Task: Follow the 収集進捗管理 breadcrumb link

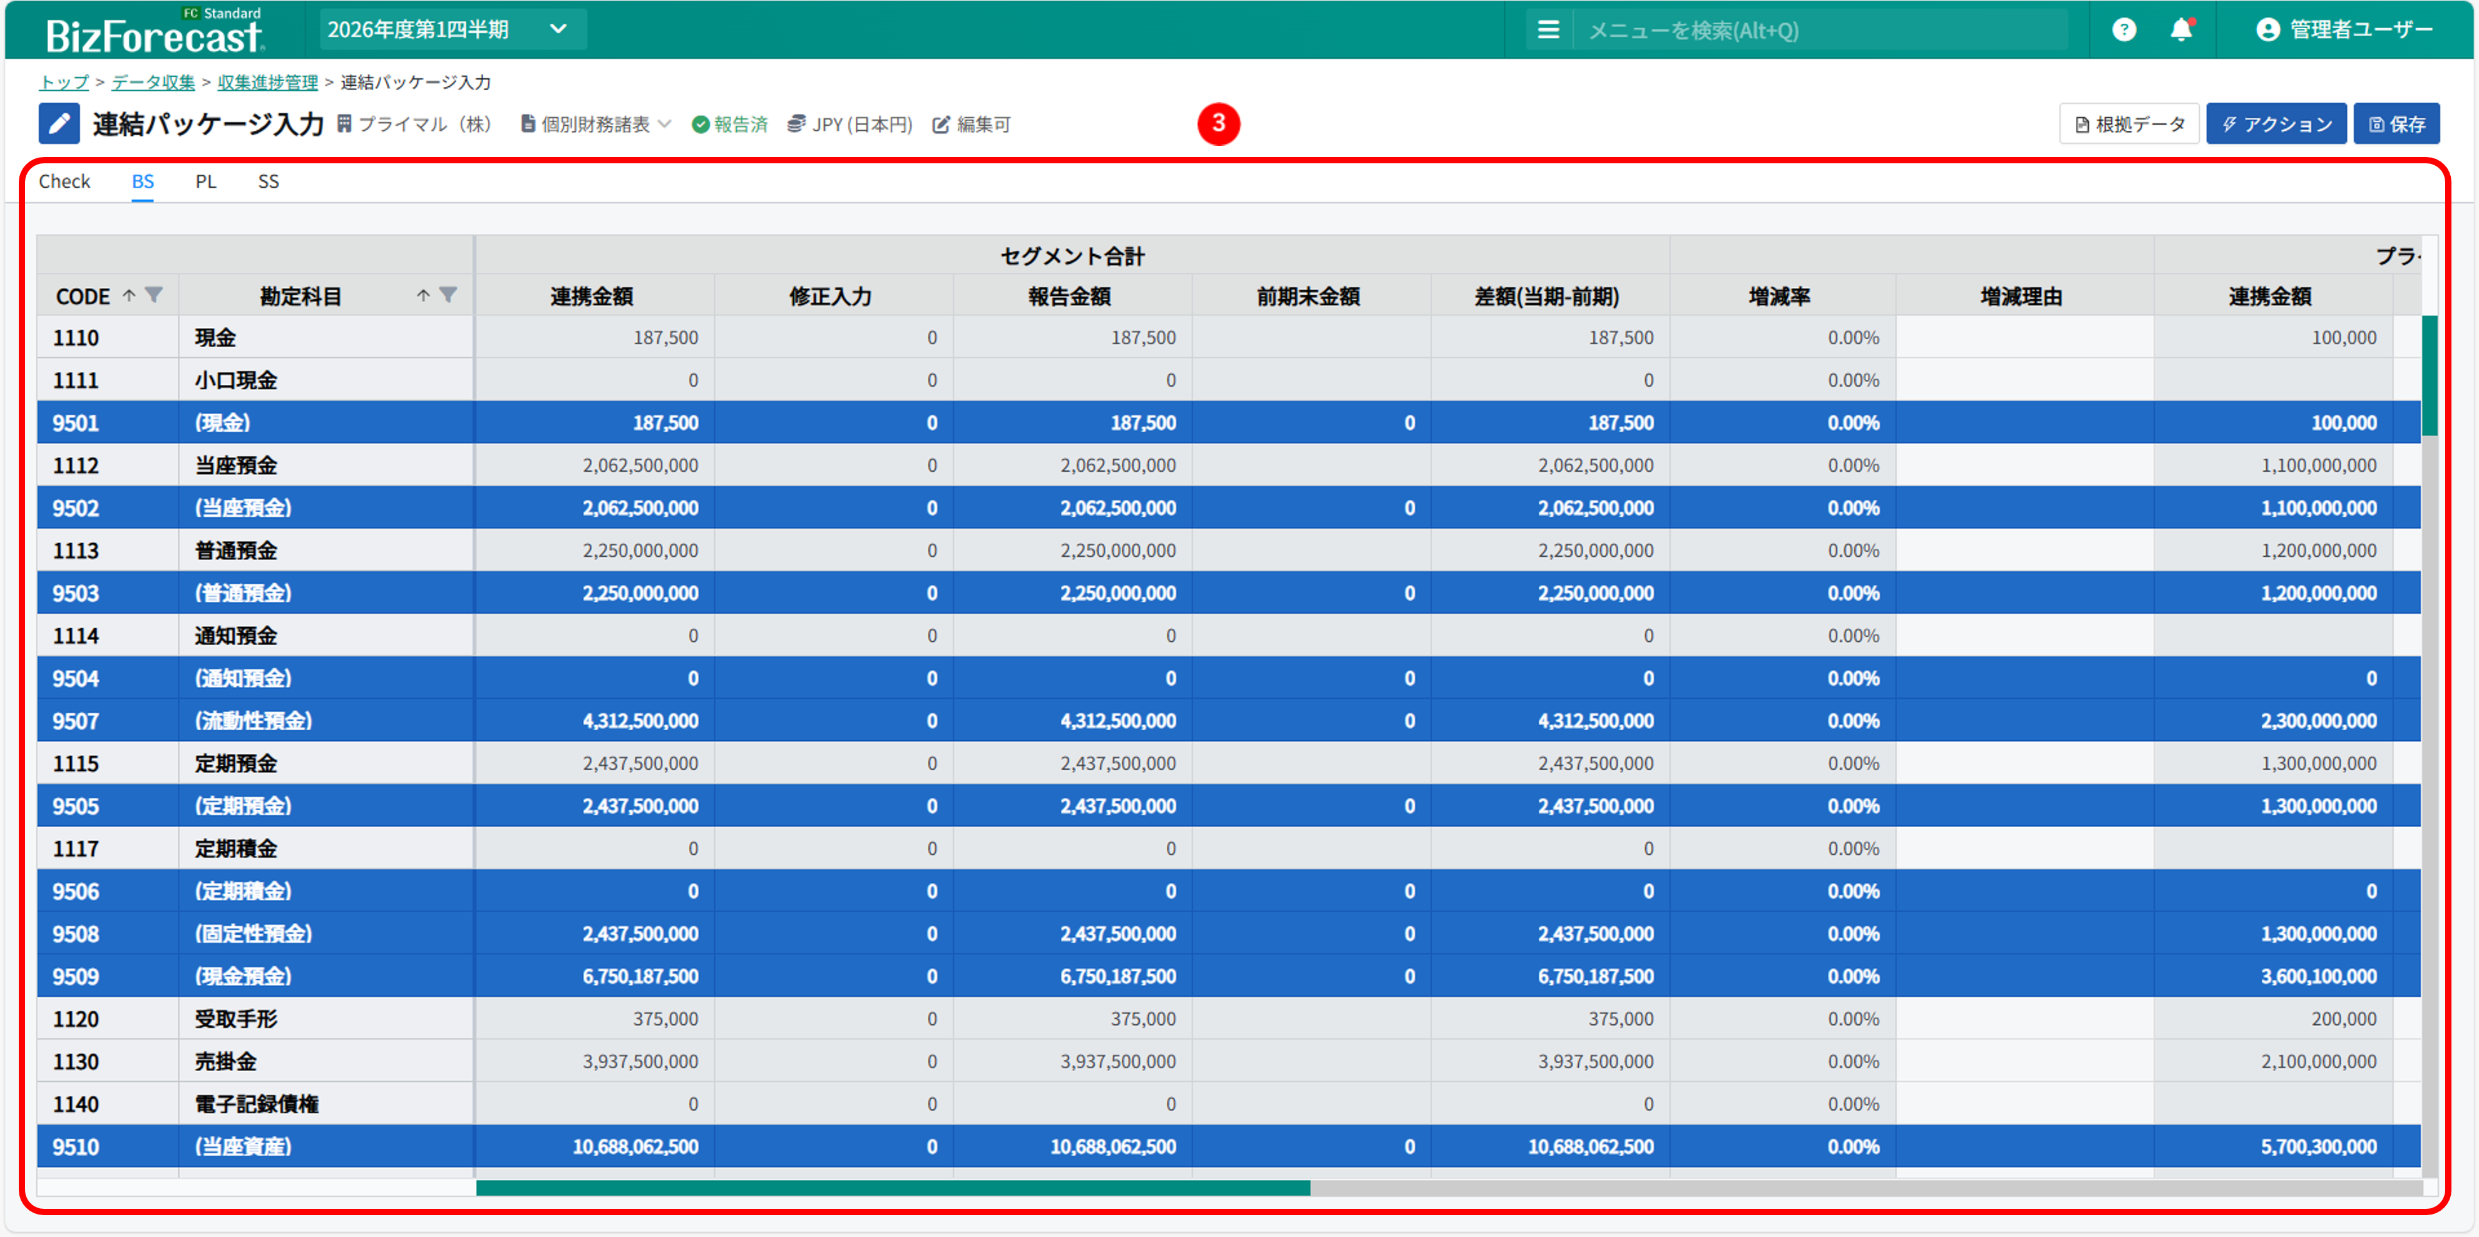Action: [267, 83]
